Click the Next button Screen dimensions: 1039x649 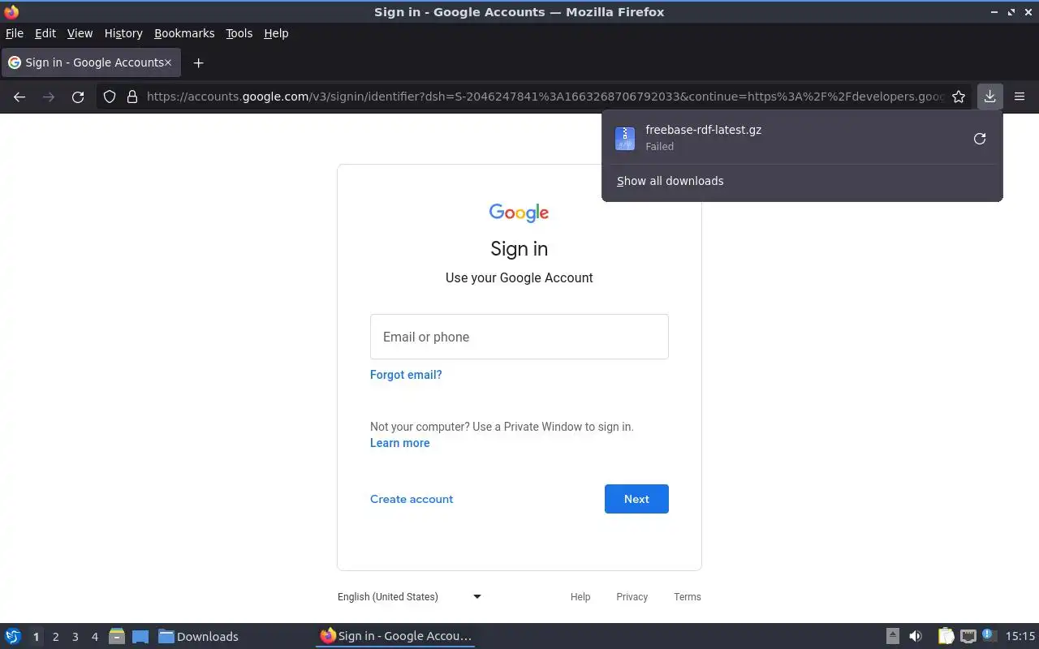coord(636,499)
